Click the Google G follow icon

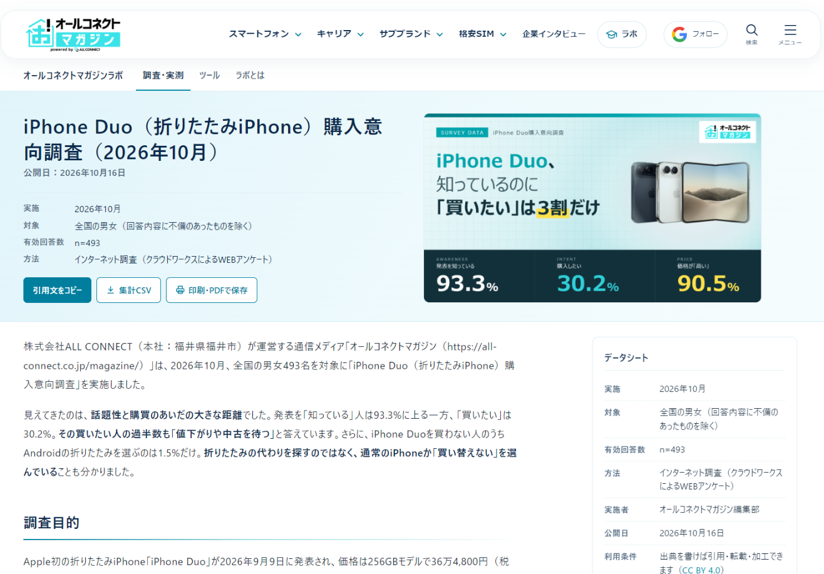[x=679, y=34]
